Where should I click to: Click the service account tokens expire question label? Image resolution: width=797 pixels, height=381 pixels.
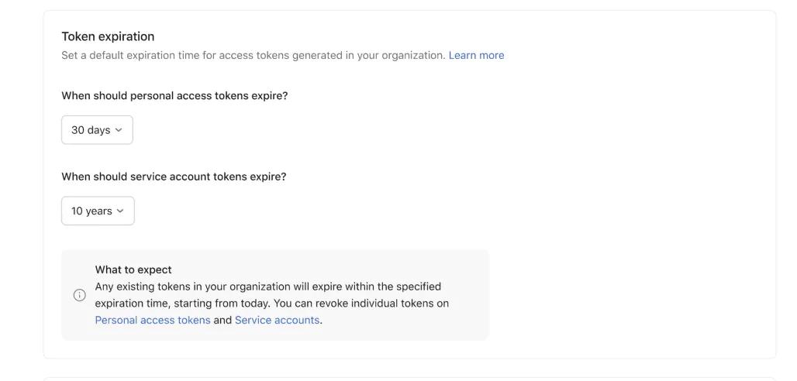click(x=174, y=177)
